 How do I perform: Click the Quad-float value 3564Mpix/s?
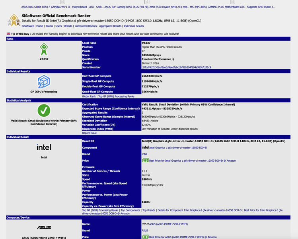150,92
